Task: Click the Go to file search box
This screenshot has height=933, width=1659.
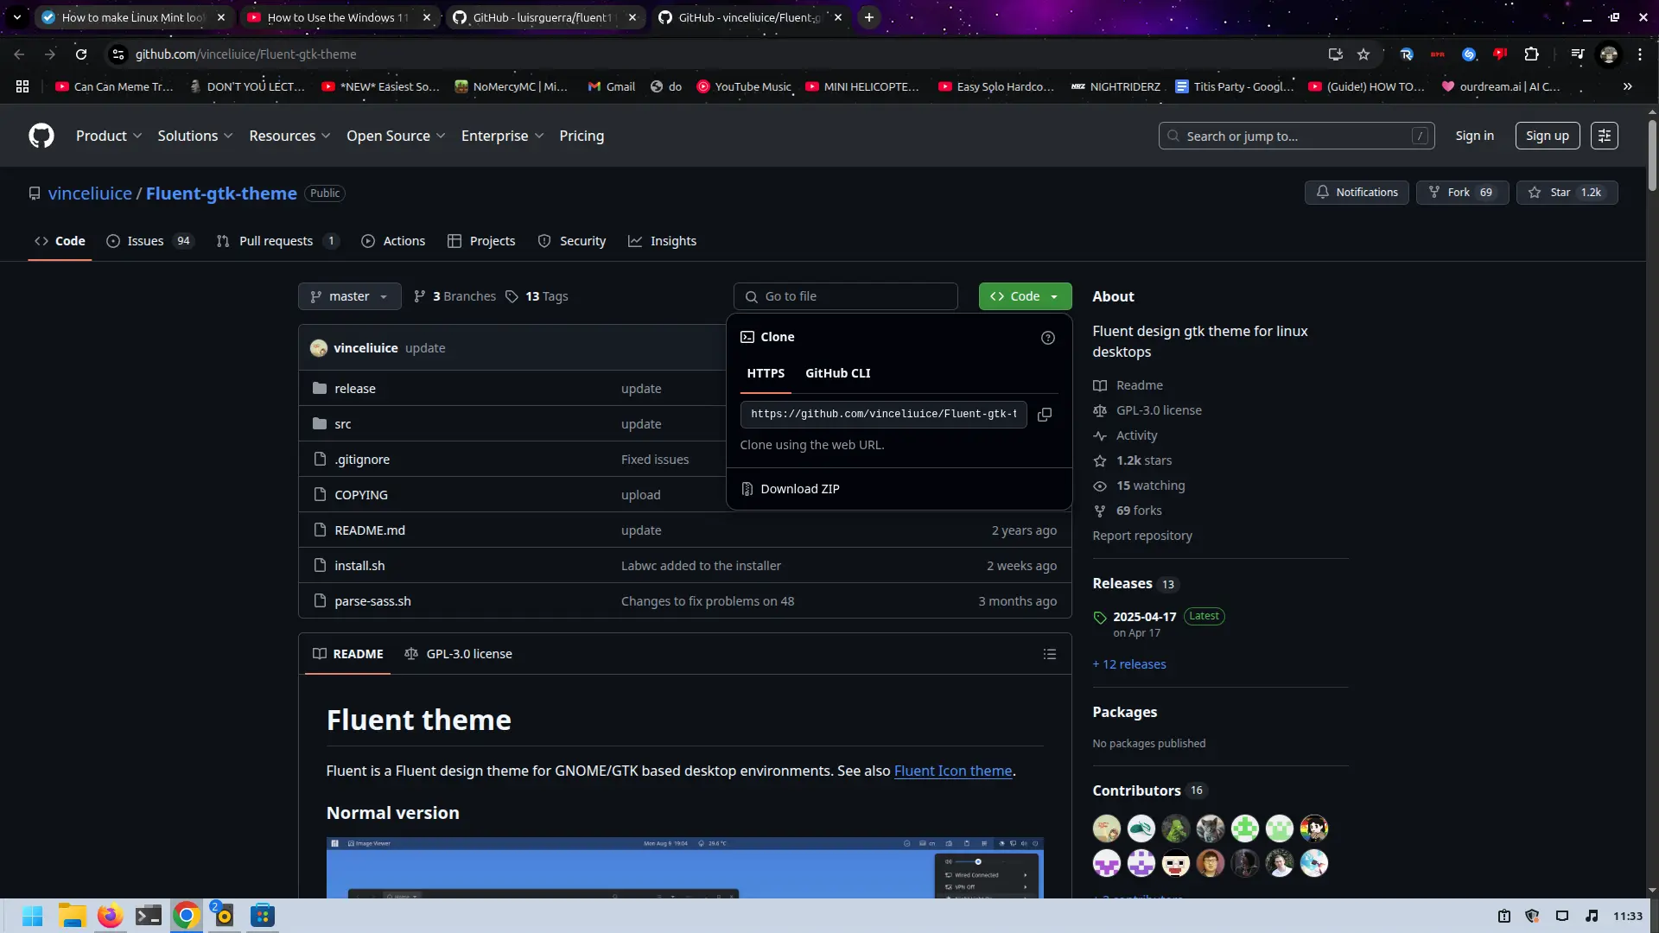Action: click(x=845, y=296)
